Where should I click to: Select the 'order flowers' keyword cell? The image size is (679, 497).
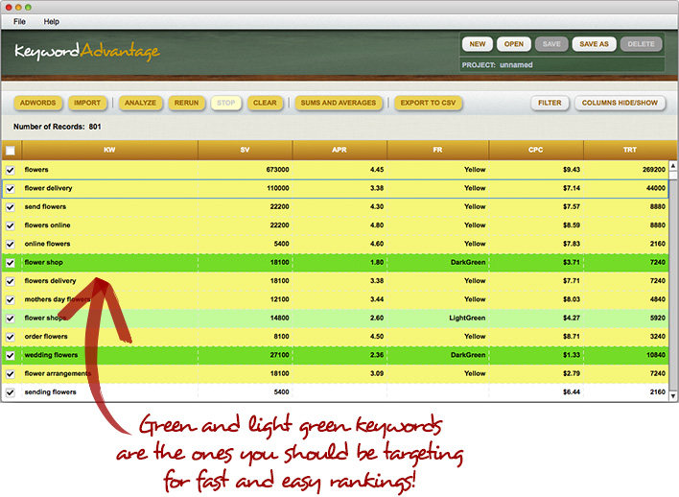pyautogui.click(x=109, y=336)
